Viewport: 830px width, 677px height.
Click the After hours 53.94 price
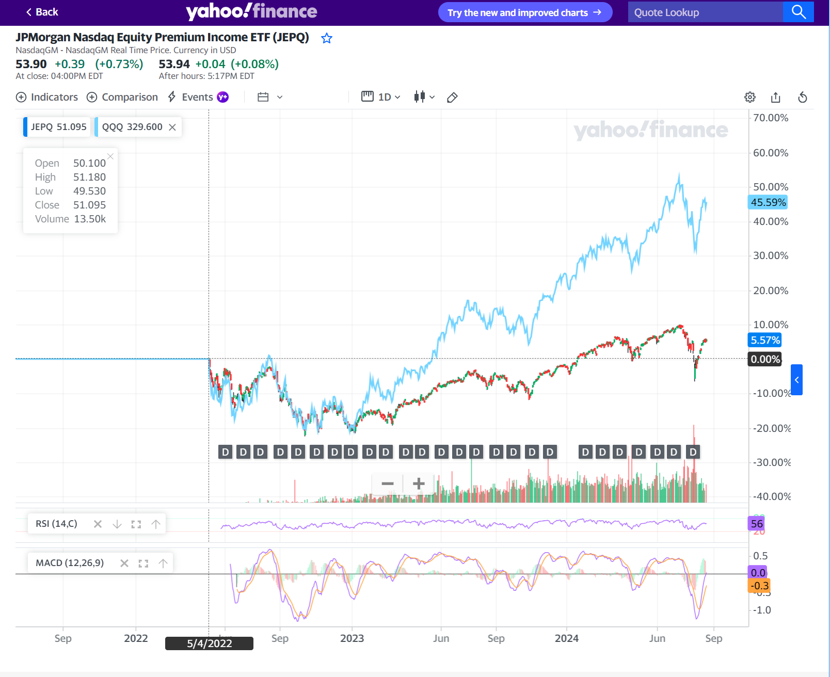pos(174,64)
